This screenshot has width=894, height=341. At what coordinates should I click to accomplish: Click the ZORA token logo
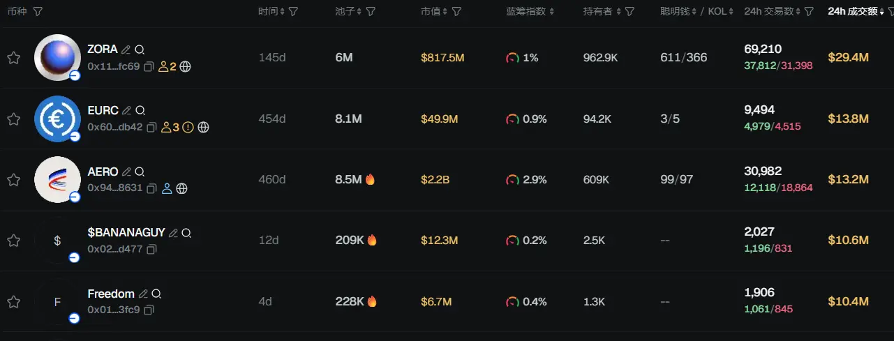[57, 57]
